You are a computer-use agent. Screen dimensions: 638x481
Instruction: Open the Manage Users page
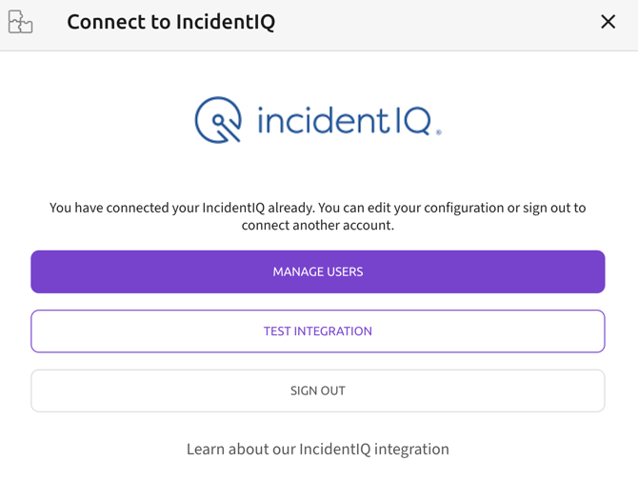tap(318, 271)
